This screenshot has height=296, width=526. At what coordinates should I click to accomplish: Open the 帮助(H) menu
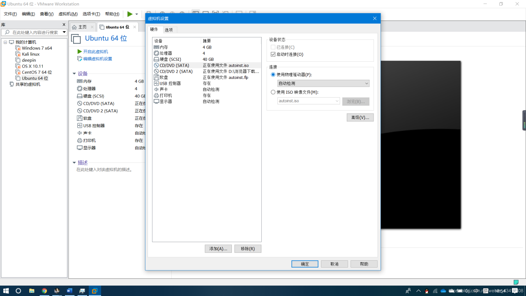pos(112,14)
